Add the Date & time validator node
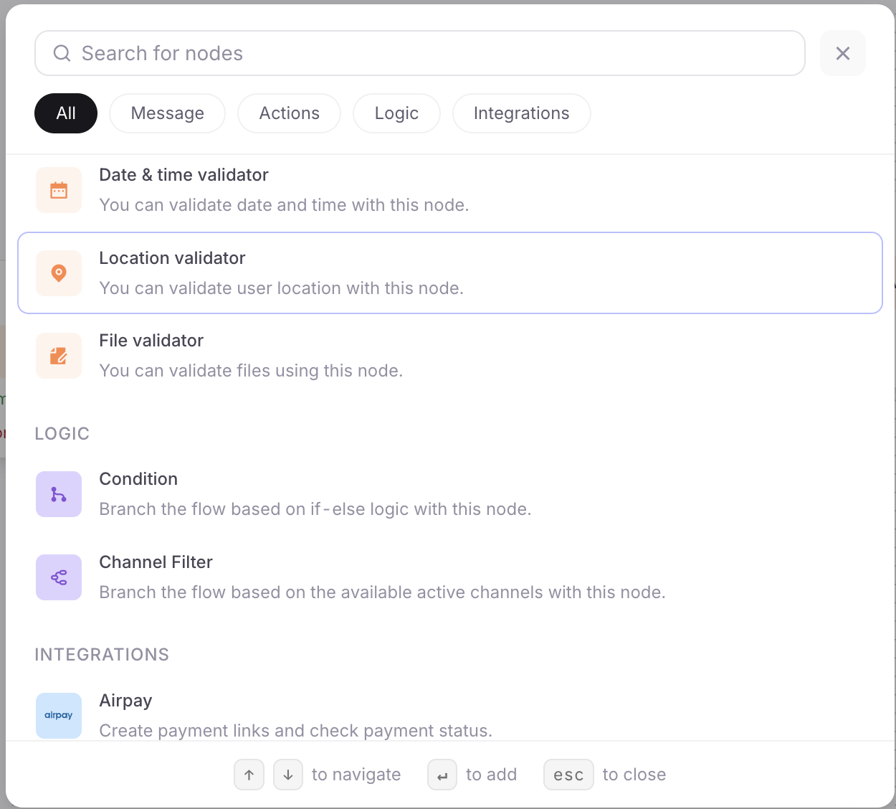This screenshot has height=809, width=896. click(x=450, y=190)
